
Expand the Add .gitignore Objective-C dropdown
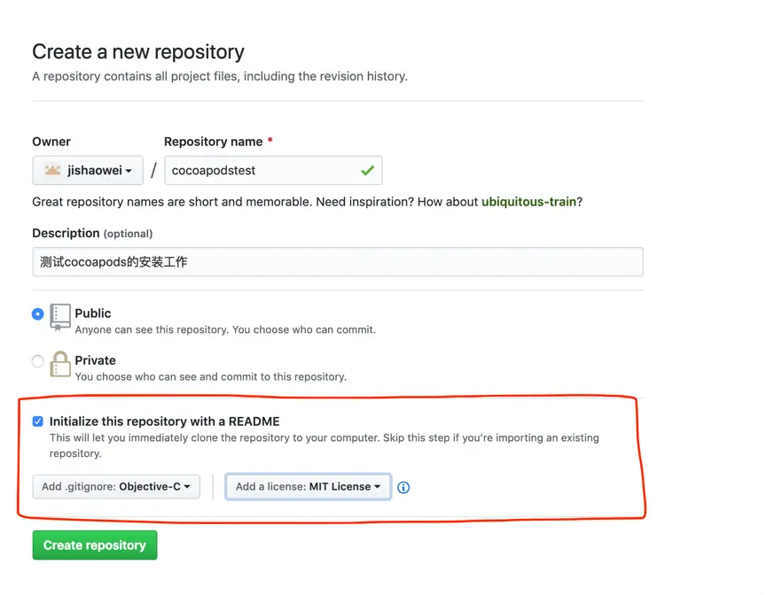click(x=116, y=487)
